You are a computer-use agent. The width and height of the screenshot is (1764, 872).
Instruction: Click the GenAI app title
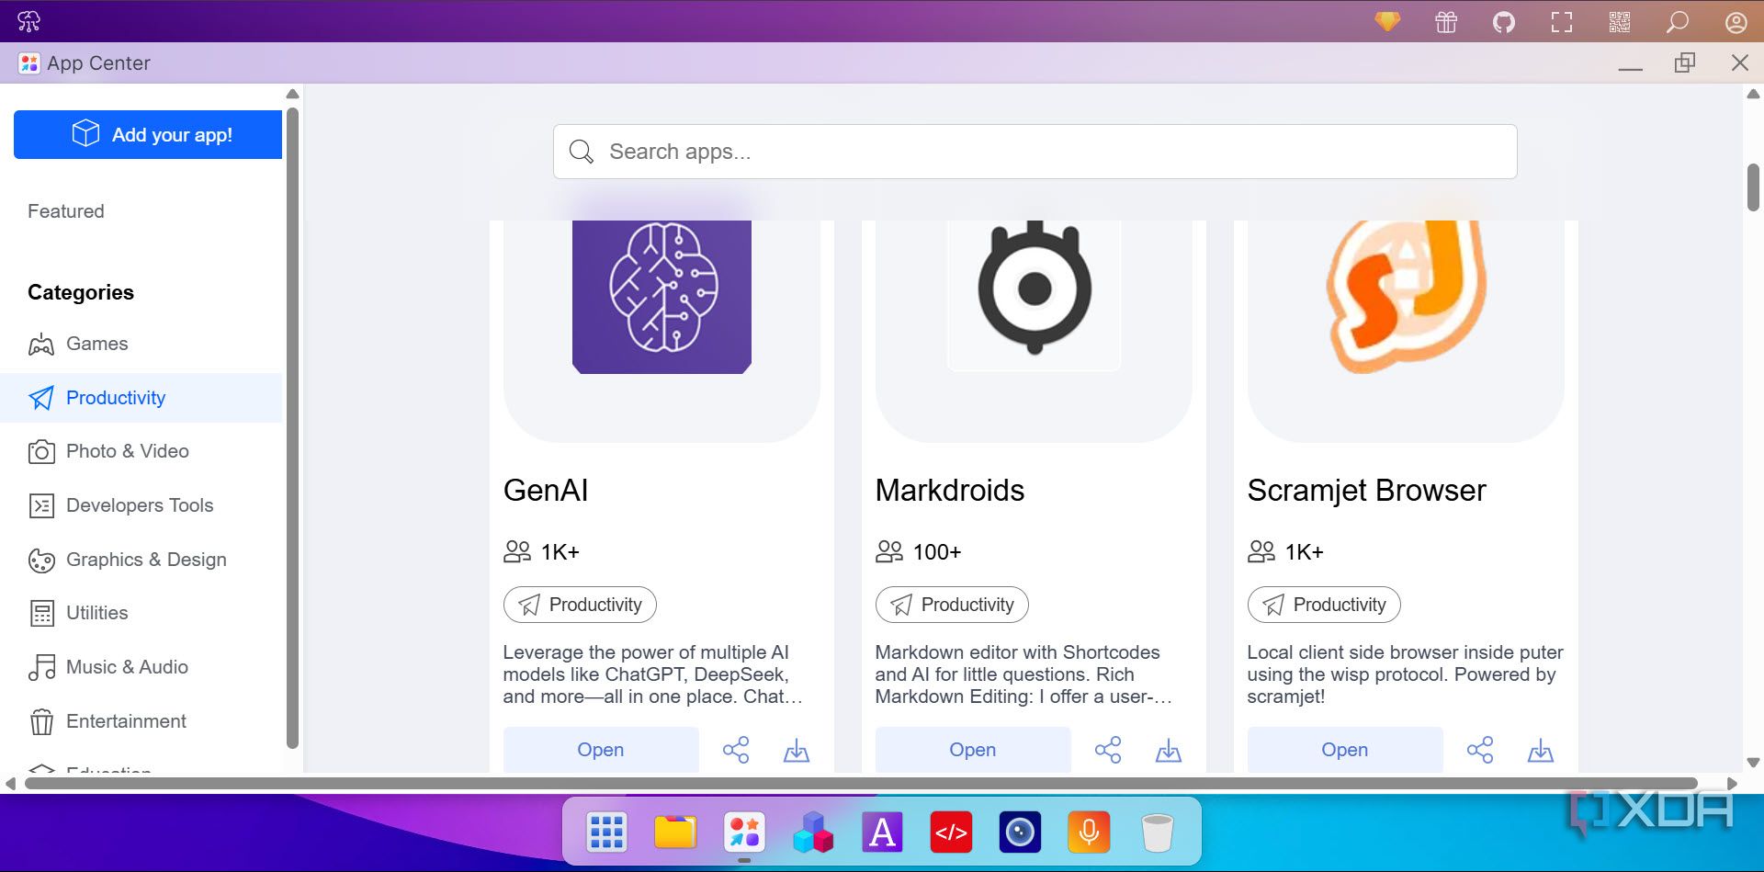[x=546, y=491]
